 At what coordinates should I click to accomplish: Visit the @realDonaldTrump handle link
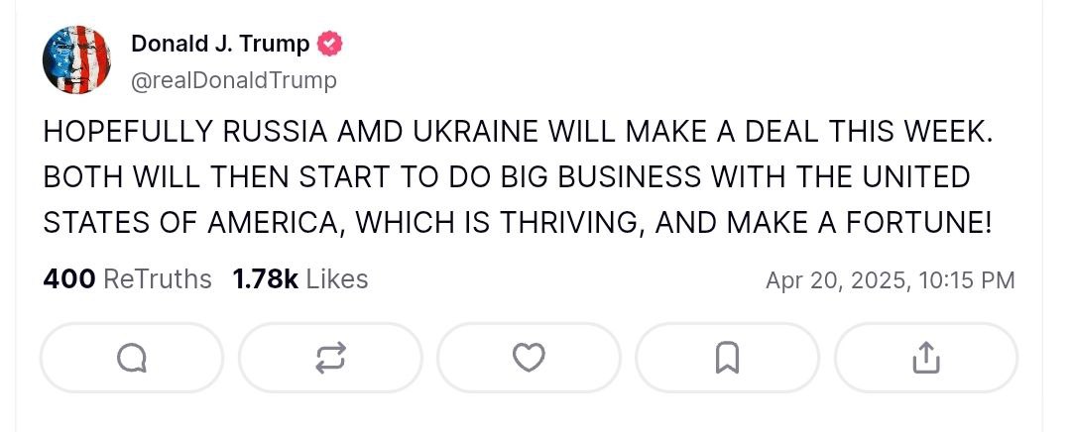click(234, 80)
